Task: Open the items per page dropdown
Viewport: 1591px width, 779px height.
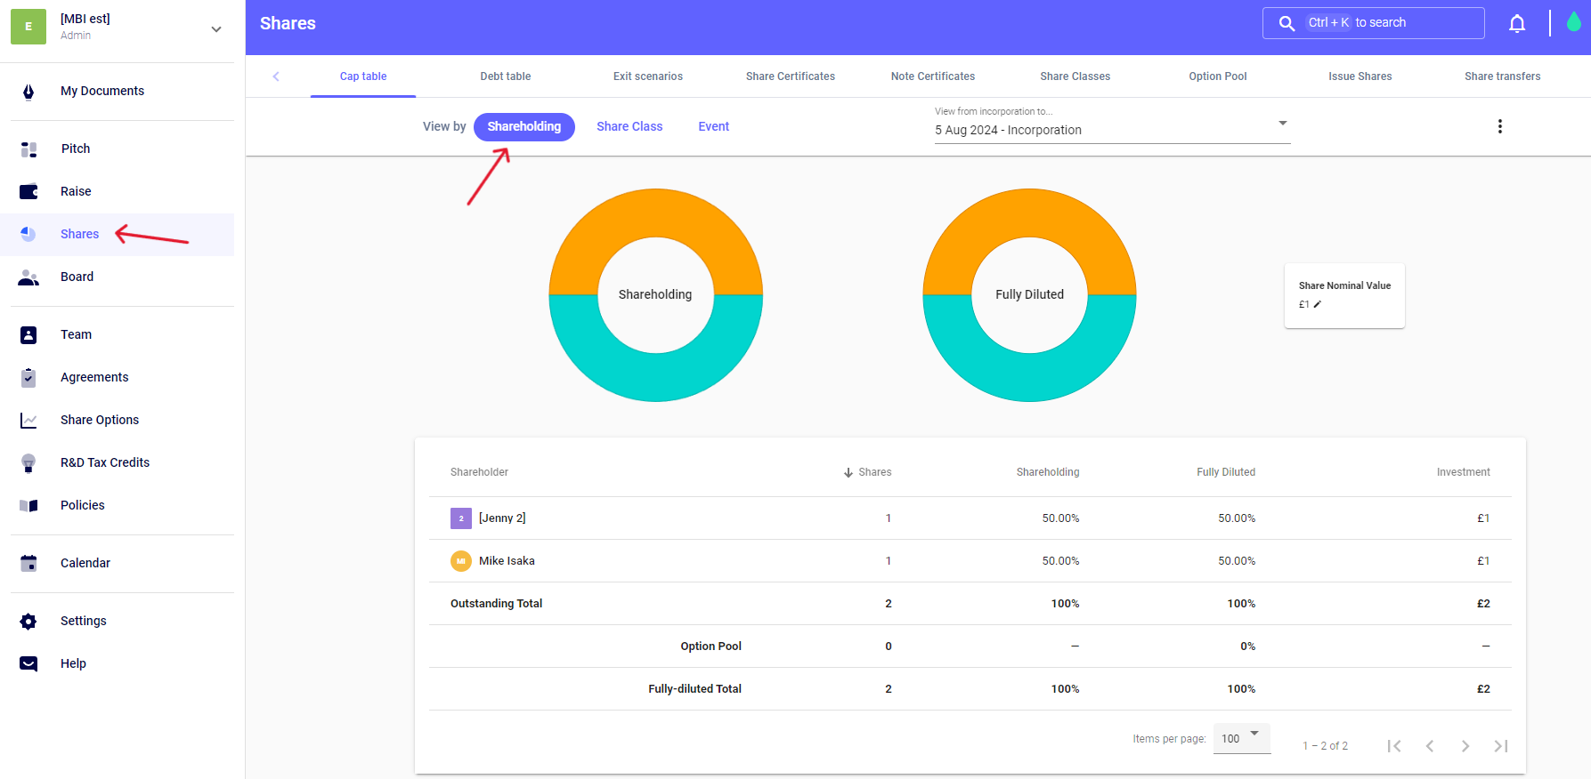Action: [x=1241, y=738]
